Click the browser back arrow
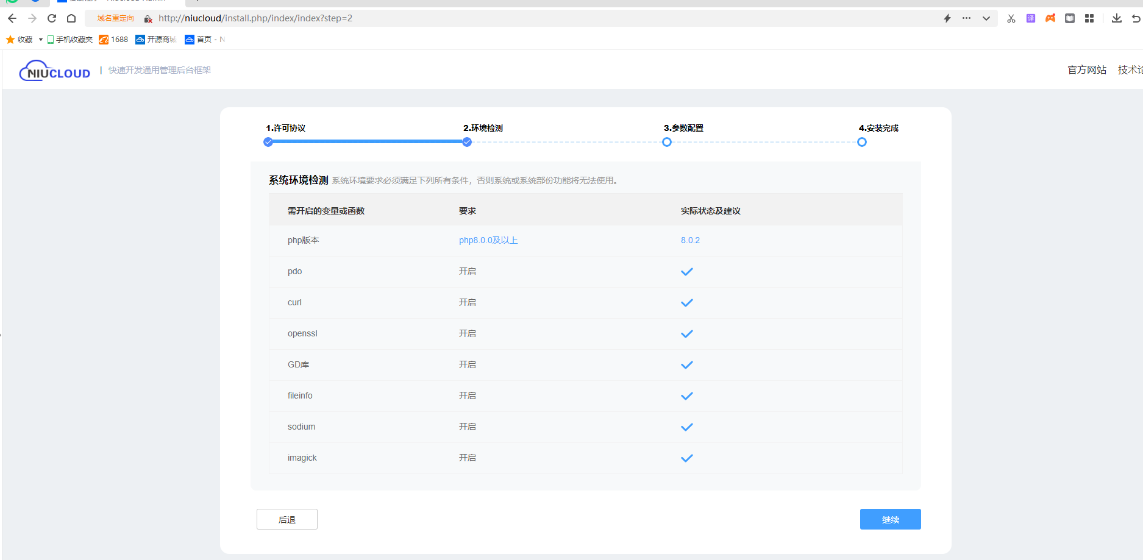 pos(12,18)
